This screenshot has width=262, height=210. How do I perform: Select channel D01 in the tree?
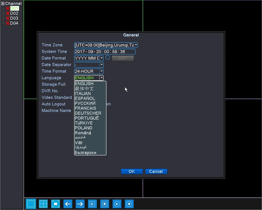14,8
